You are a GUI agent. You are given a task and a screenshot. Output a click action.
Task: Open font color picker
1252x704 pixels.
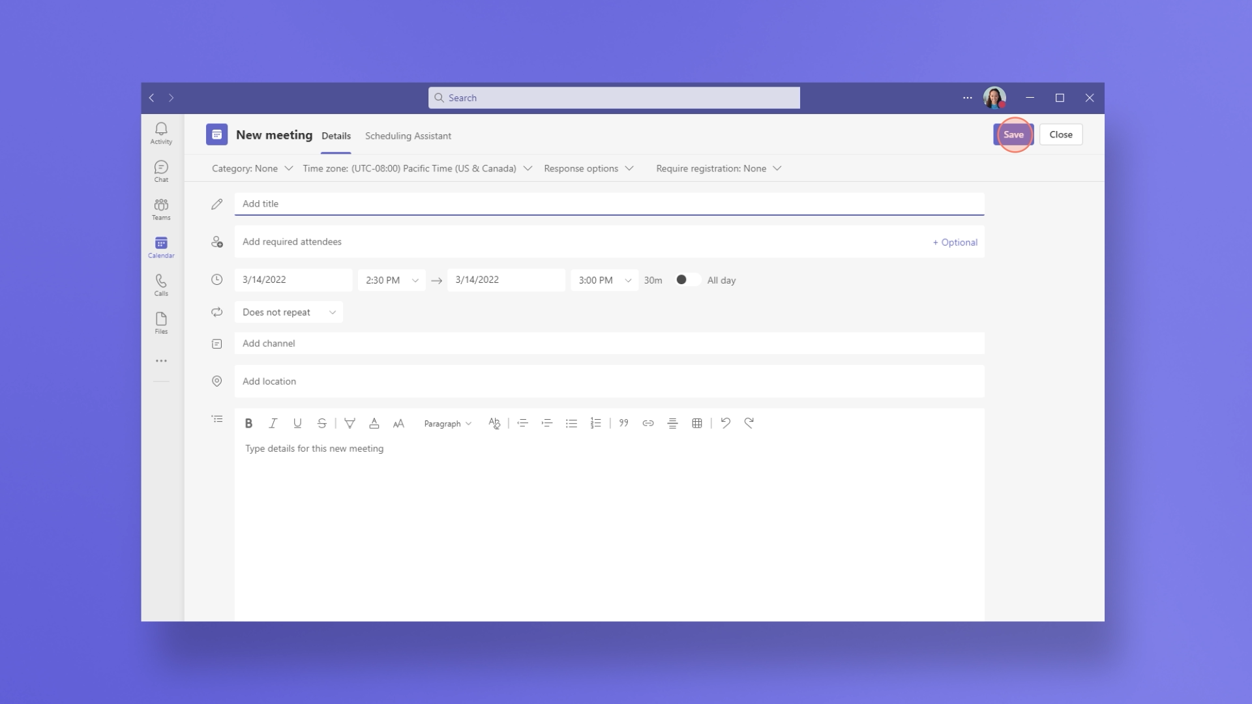(374, 423)
